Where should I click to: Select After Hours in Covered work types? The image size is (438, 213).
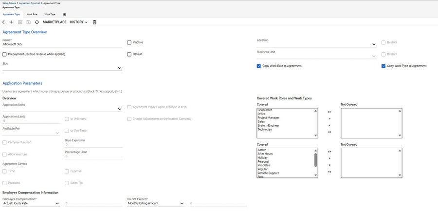(x=265, y=154)
